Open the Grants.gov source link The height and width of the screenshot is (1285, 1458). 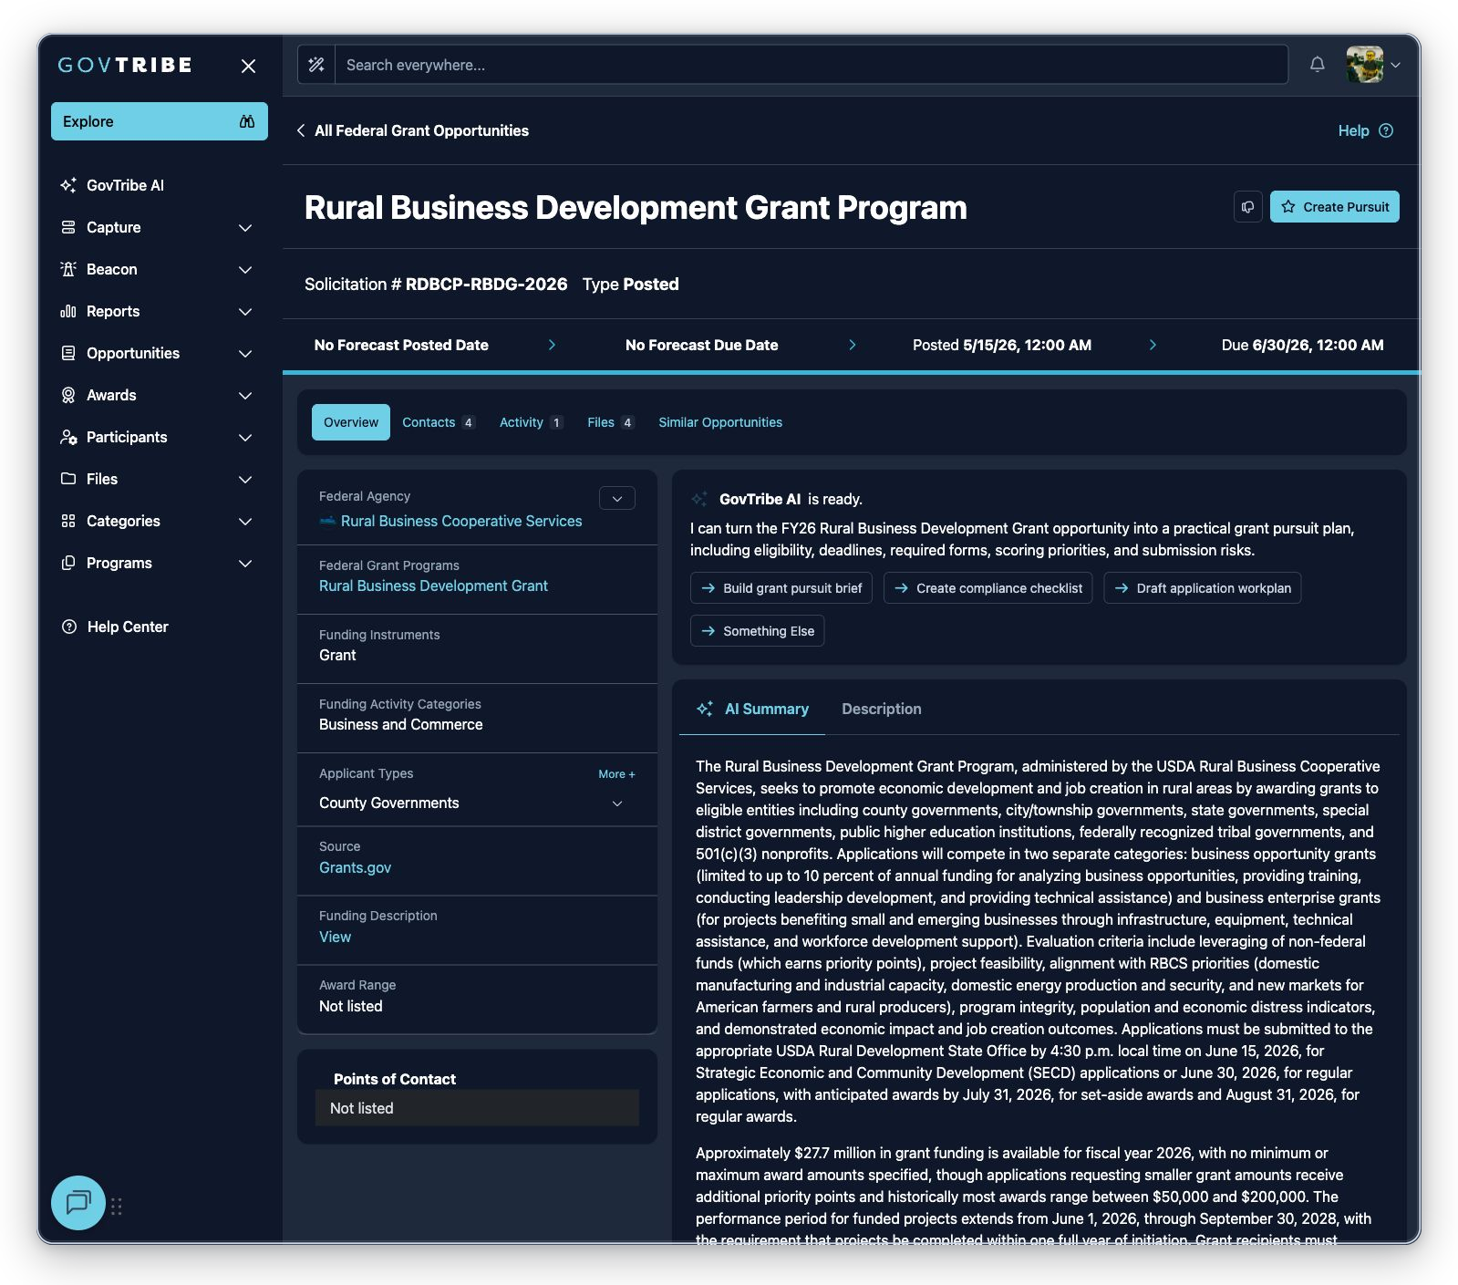click(355, 867)
